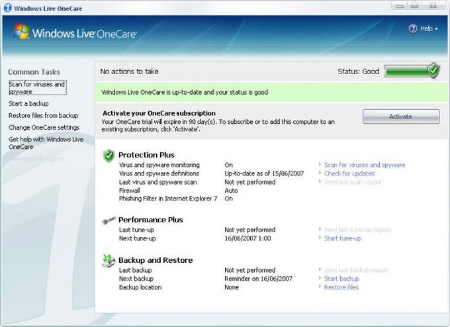This screenshot has height=327, width=450.
Task: Click Backup location 'None' value
Action: [232, 287]
